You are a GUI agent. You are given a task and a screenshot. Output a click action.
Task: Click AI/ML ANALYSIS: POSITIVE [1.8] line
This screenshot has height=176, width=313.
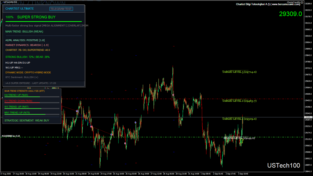pos(25,40)
